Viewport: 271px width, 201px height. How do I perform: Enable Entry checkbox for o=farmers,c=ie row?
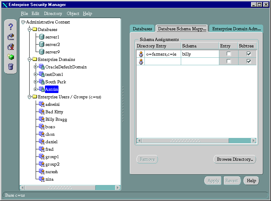(229, 54)
